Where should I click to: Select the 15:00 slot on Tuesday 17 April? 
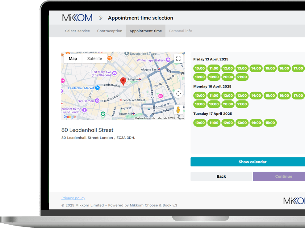coord(270,123)
